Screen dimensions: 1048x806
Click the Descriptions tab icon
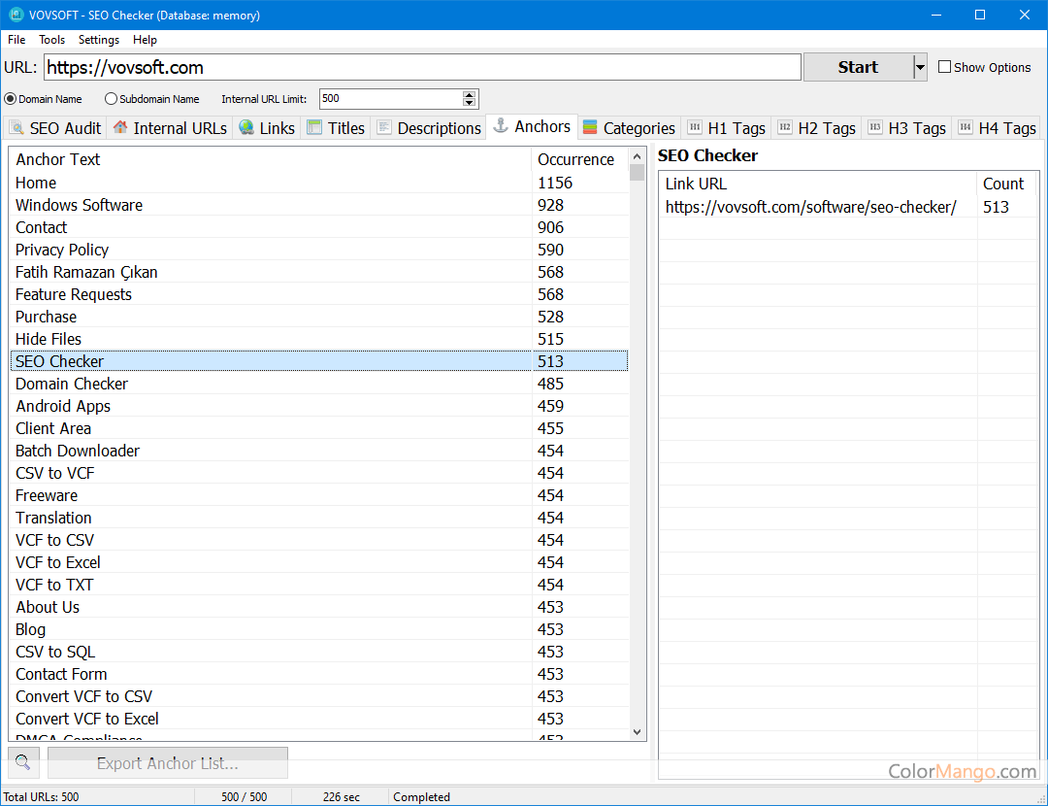click(384, 128)
